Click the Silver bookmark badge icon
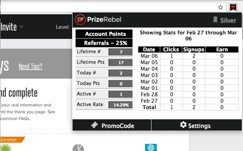This screenshot has height=151, width=243. pyautogui.click(x=215, y=20)
